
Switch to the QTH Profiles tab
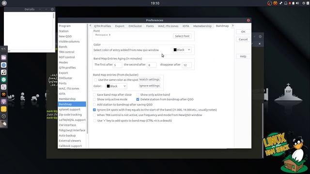[102, 26]
